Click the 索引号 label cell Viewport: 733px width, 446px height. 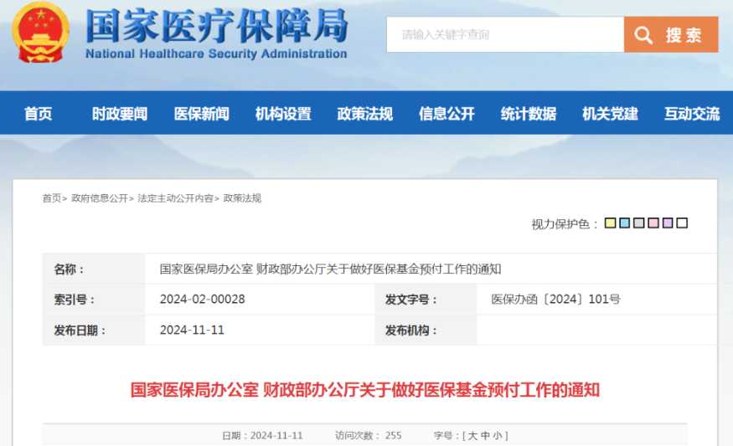point(94,300)
